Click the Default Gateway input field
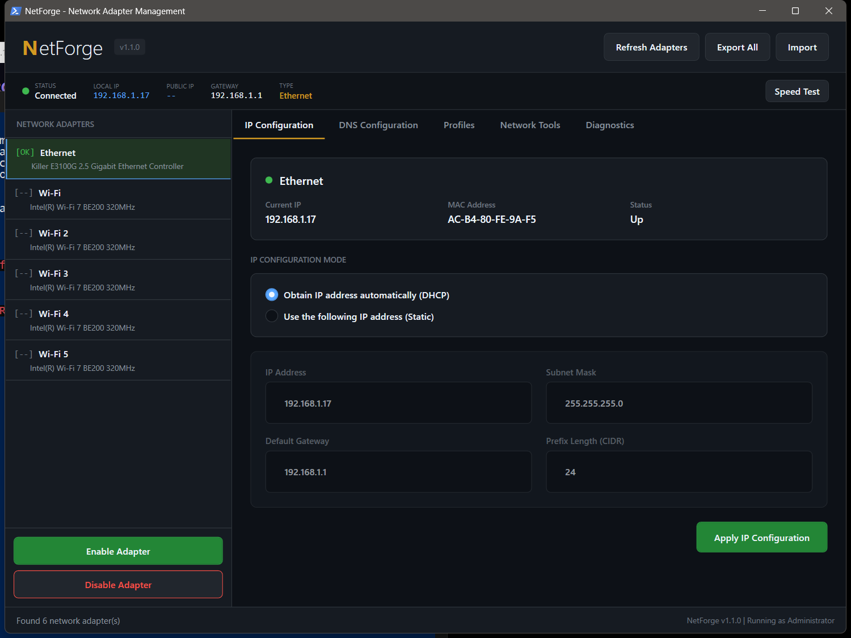 click(x=398, y=471)
